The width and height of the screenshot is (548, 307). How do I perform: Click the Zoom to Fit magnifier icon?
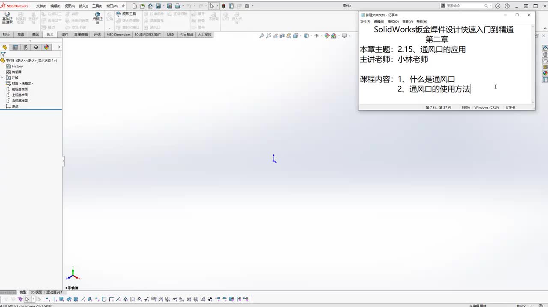click(262, 36)
